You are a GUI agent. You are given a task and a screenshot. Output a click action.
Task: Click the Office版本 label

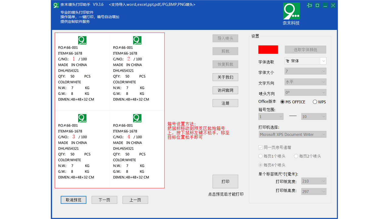click(x=267, y=101)
